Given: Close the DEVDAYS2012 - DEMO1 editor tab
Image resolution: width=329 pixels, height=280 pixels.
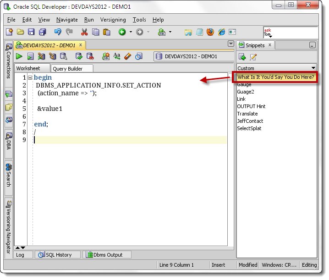Looking at the screenshot, I should pyautogui.click(x=81, y=45).
